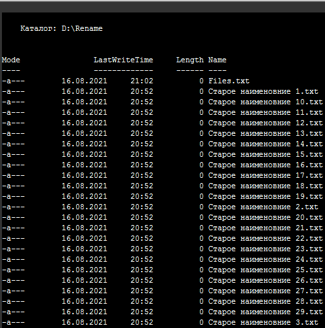Select 'Старое наименовние 26.txt' file name
The width and height of the screenshot is (325, 328).
265,280
